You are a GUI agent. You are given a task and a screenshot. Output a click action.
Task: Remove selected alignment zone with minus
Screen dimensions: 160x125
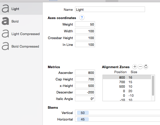[x=140, y=67]
